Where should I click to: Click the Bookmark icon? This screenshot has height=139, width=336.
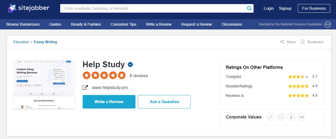[303, 42]
